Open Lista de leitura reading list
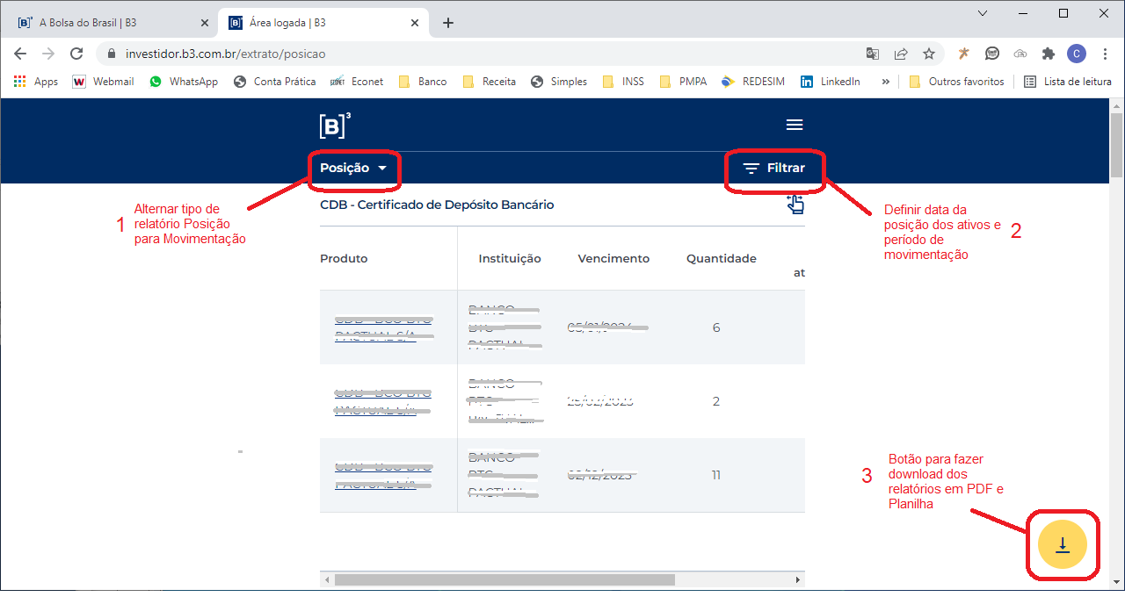This screenshot has width=1125, height=604. coord(1068,82)
